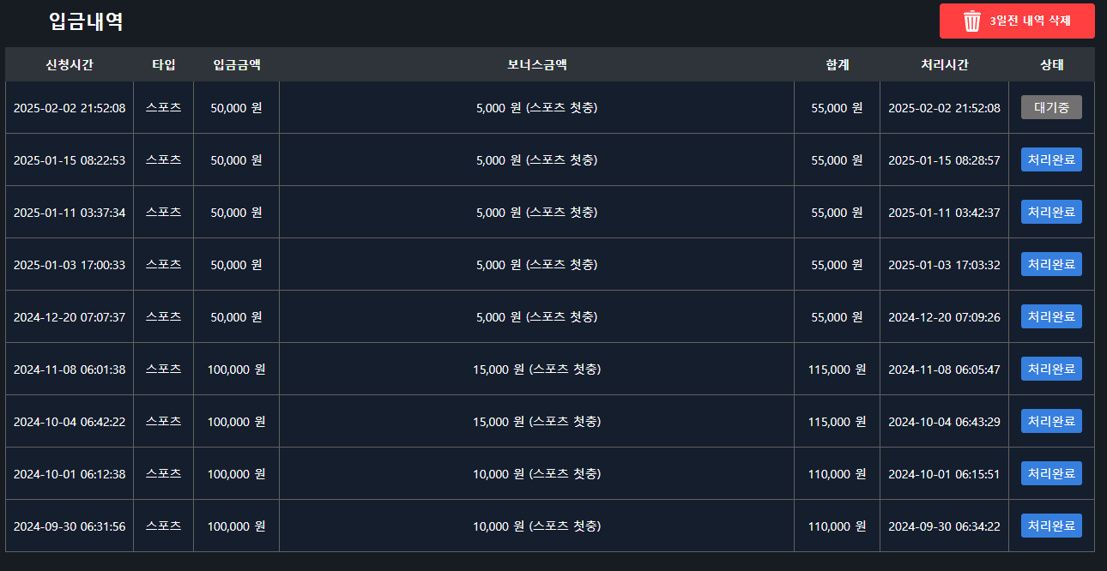Click 처리완료 badge for 2024-10-04 deposit
Image resolution: width=1107 pixels, height=571 pixels.
coord(1051,422)
